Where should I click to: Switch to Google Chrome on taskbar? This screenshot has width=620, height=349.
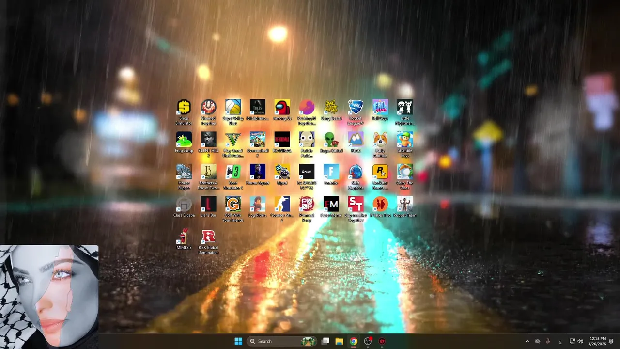point(354,341)
